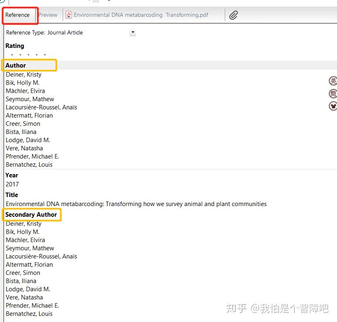Select the Secondary Author field label

click(31, 215)
